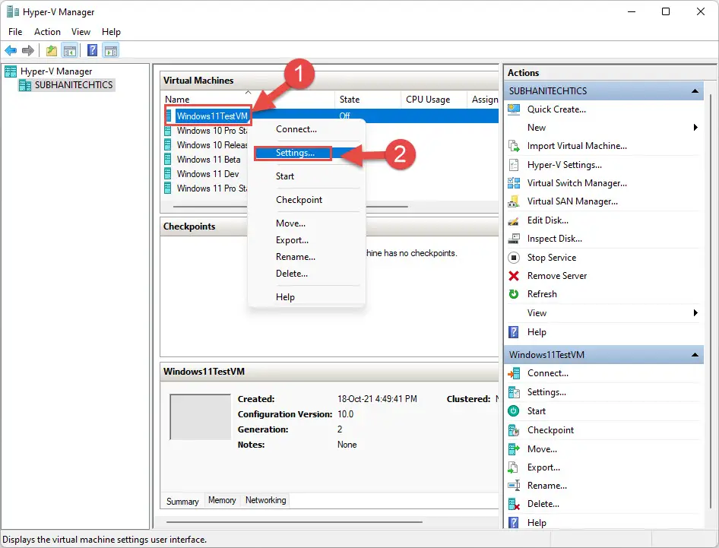Choose Rename... in the context menu
The height and width of the screenshot is (548, 719).
coord(306,257)
